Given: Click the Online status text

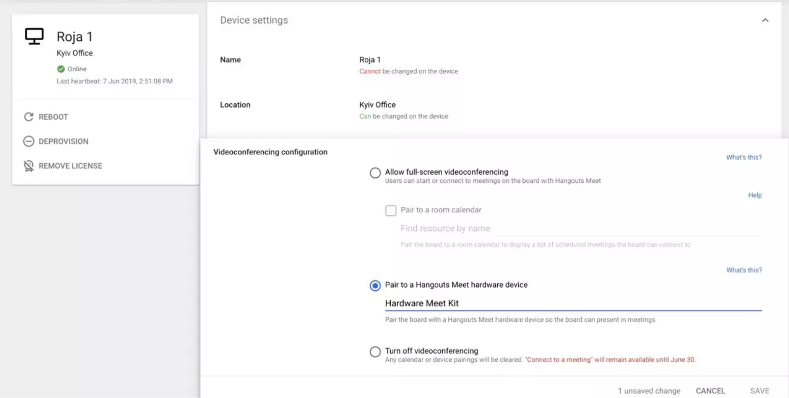Looking at the screenshot, I should click(x=77, y=69).
